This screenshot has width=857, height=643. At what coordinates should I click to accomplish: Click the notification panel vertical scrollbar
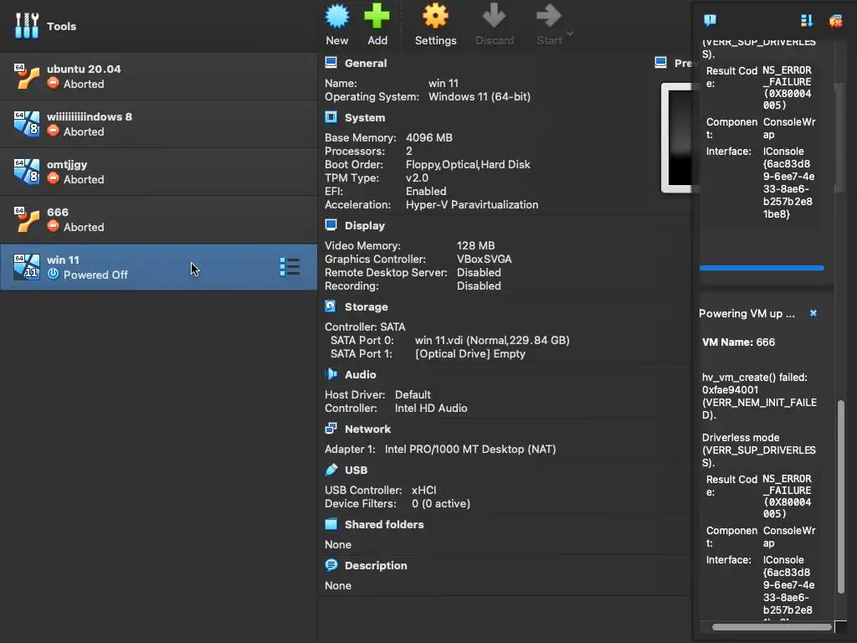[x=841, y=496]
